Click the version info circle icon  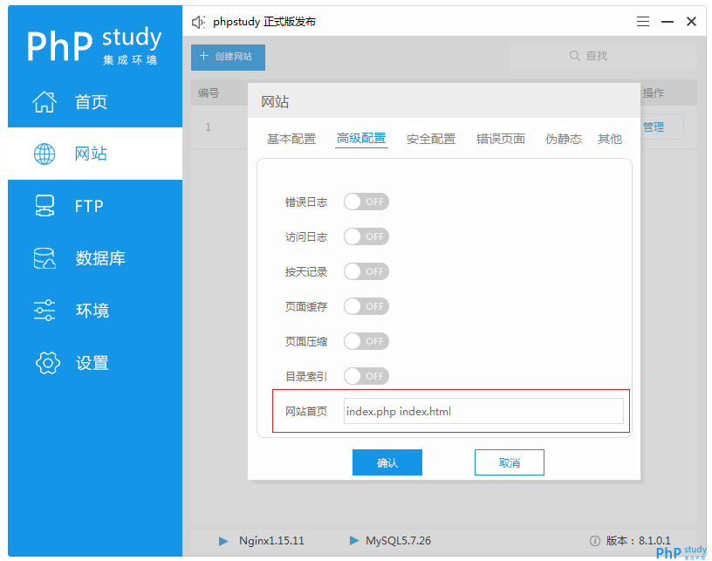point(594,541)
